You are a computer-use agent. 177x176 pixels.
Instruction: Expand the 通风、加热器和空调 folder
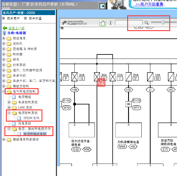(x=4, y=70)
